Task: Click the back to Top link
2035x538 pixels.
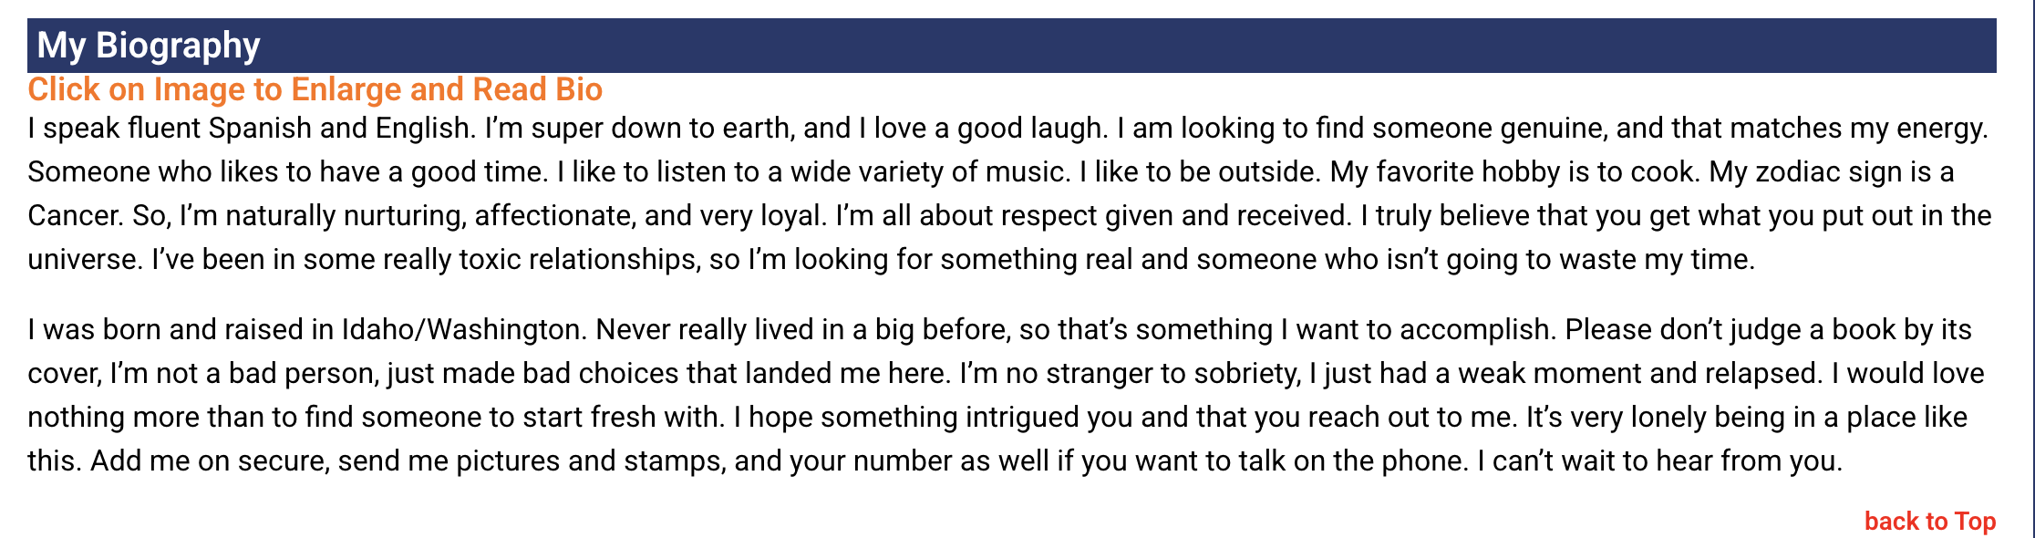Action: (x=1929, y=521)
